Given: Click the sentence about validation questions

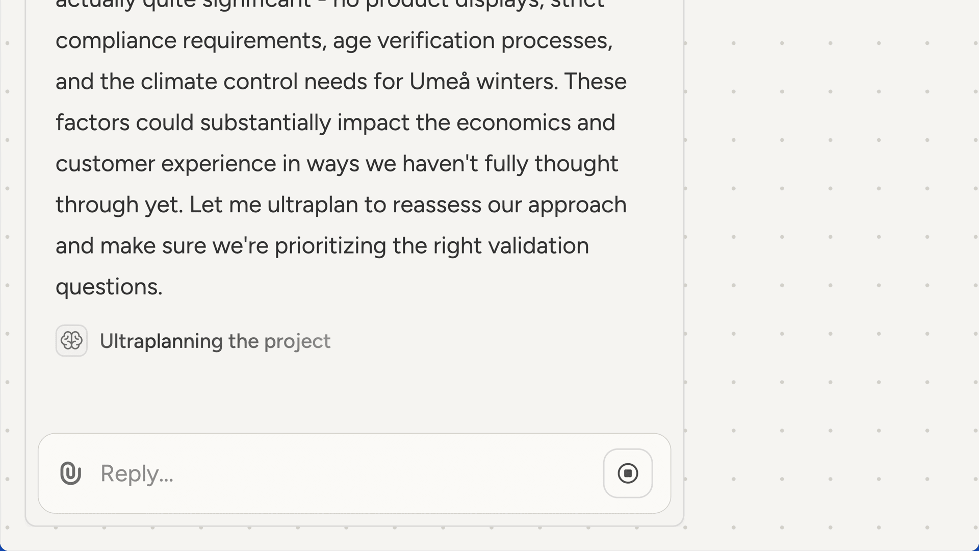Looking at the screenshot, I should [321, 245].
